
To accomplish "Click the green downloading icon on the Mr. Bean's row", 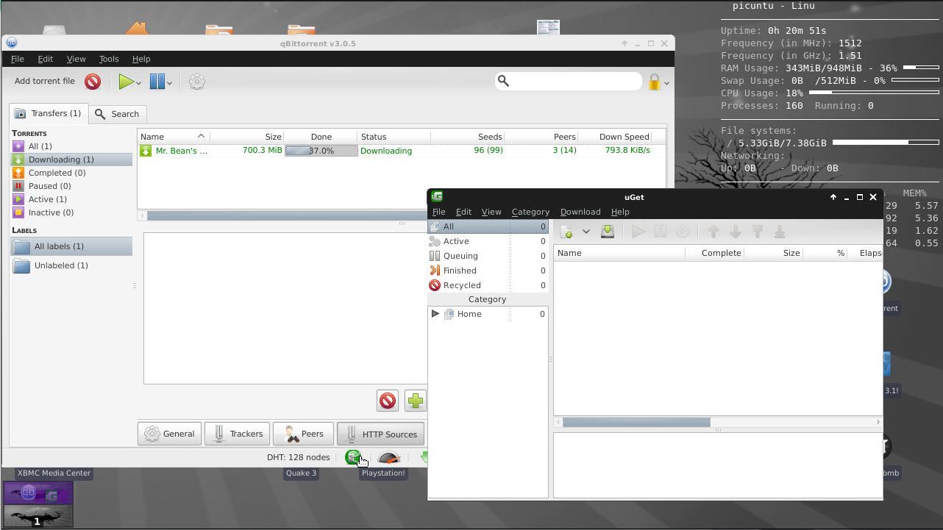I will [x=146, y=151].
